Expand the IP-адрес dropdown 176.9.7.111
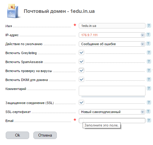 (112, 35)
